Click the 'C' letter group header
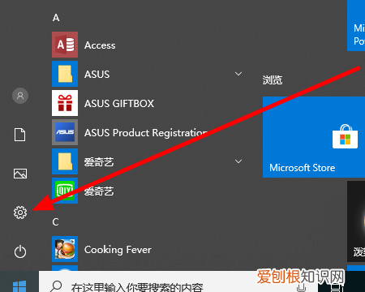Screen dimensions: 365x292 tap(55, 222)
